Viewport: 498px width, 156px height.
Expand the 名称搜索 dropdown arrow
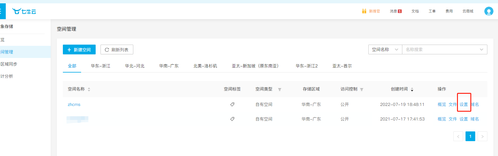(481, 49)
